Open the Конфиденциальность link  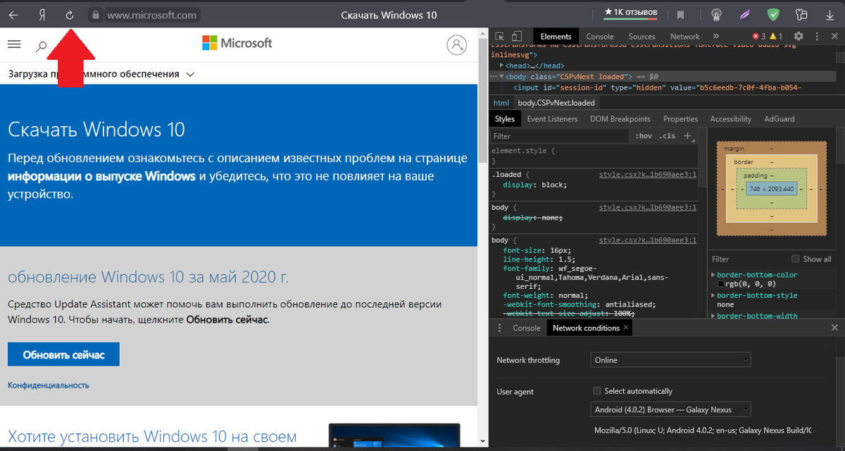click(x=49, y=385)
